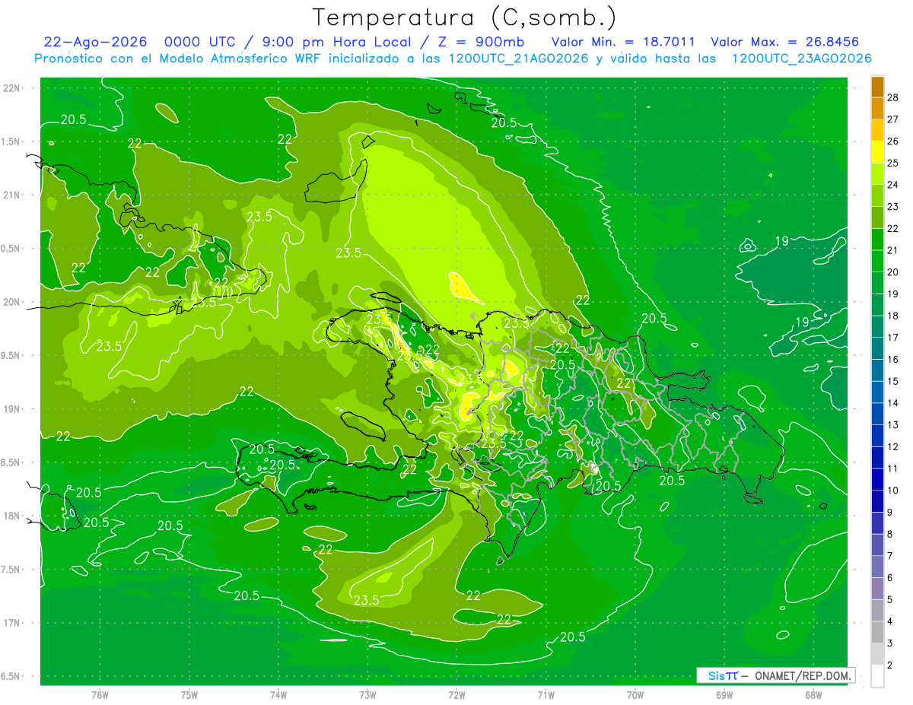Click the "23" label on the color legend
The width and height of the screenshot is (913, 705).
coord(893,207)
